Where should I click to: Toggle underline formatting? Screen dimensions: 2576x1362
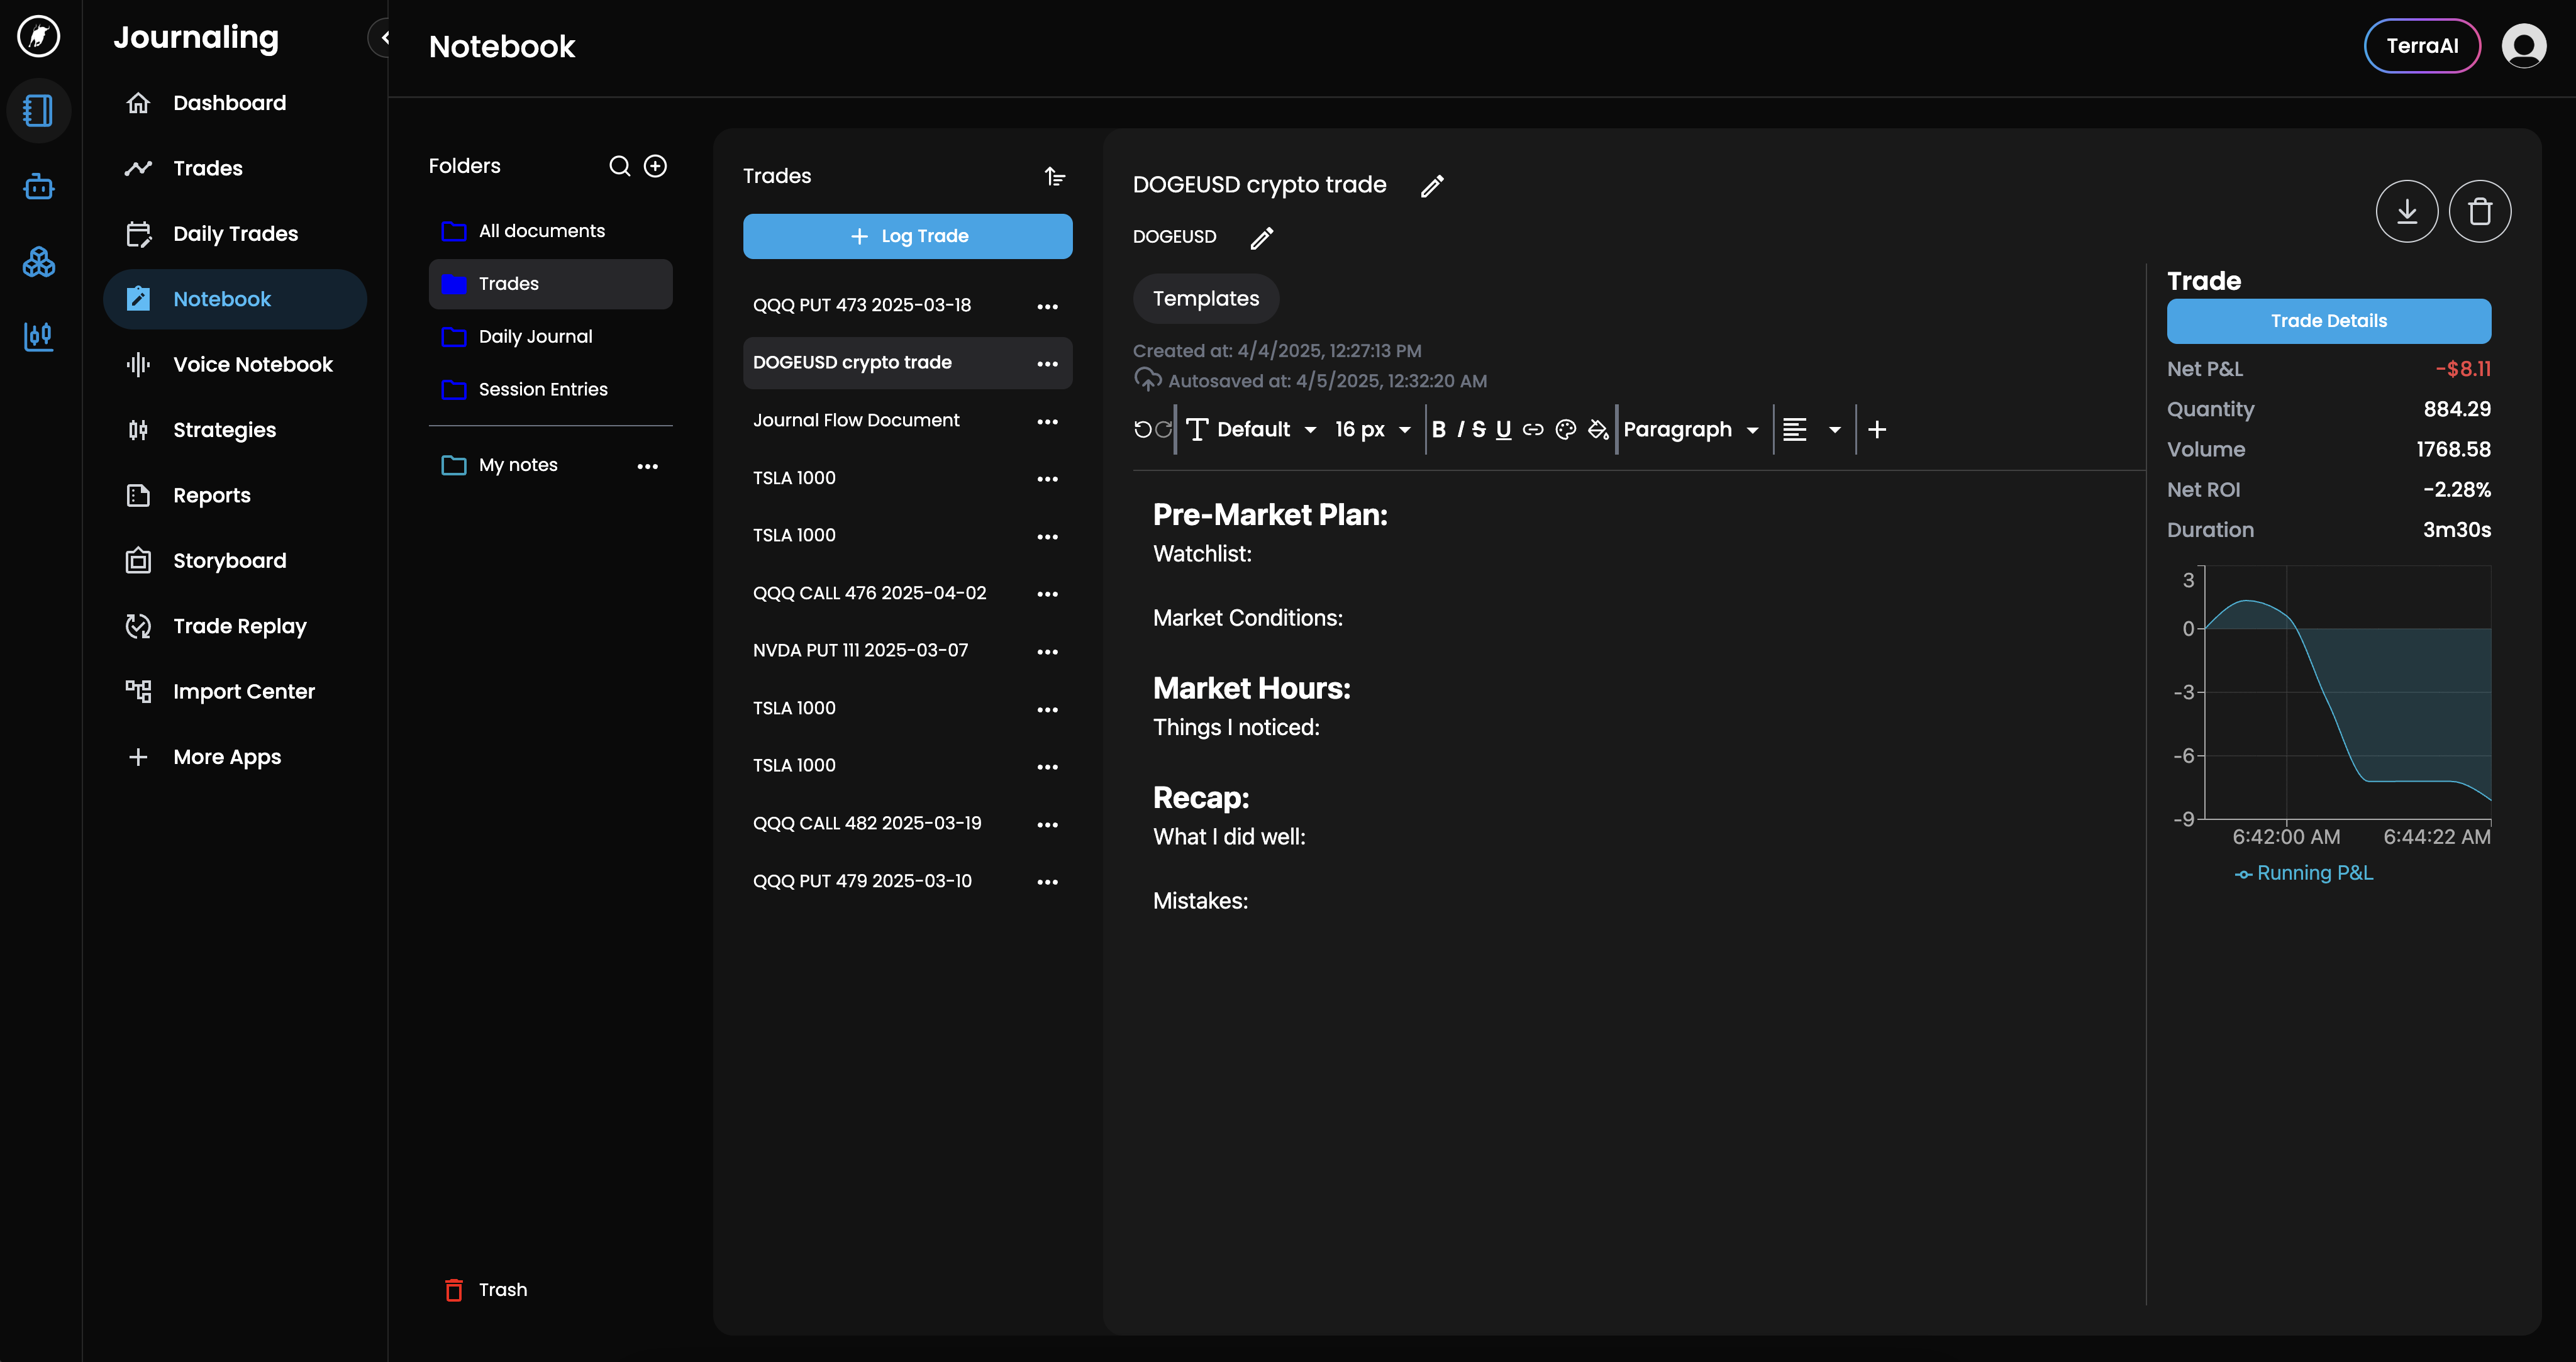tap(1503, 430)
